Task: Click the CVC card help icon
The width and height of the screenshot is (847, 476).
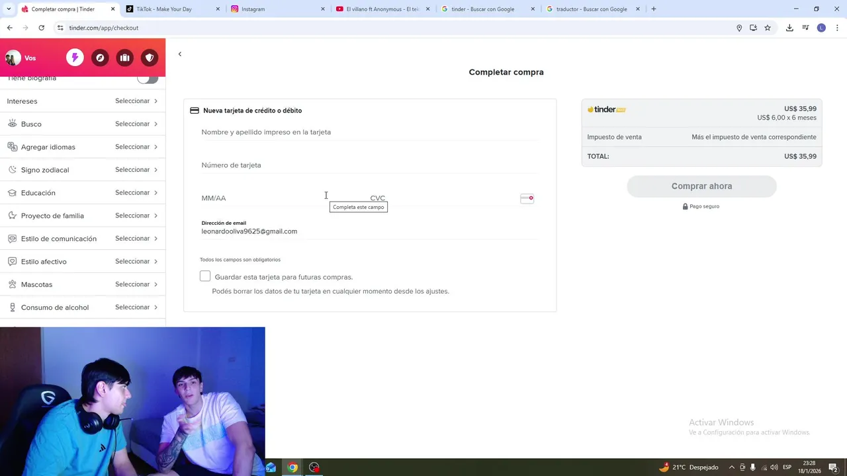Action: coord(527,198)
